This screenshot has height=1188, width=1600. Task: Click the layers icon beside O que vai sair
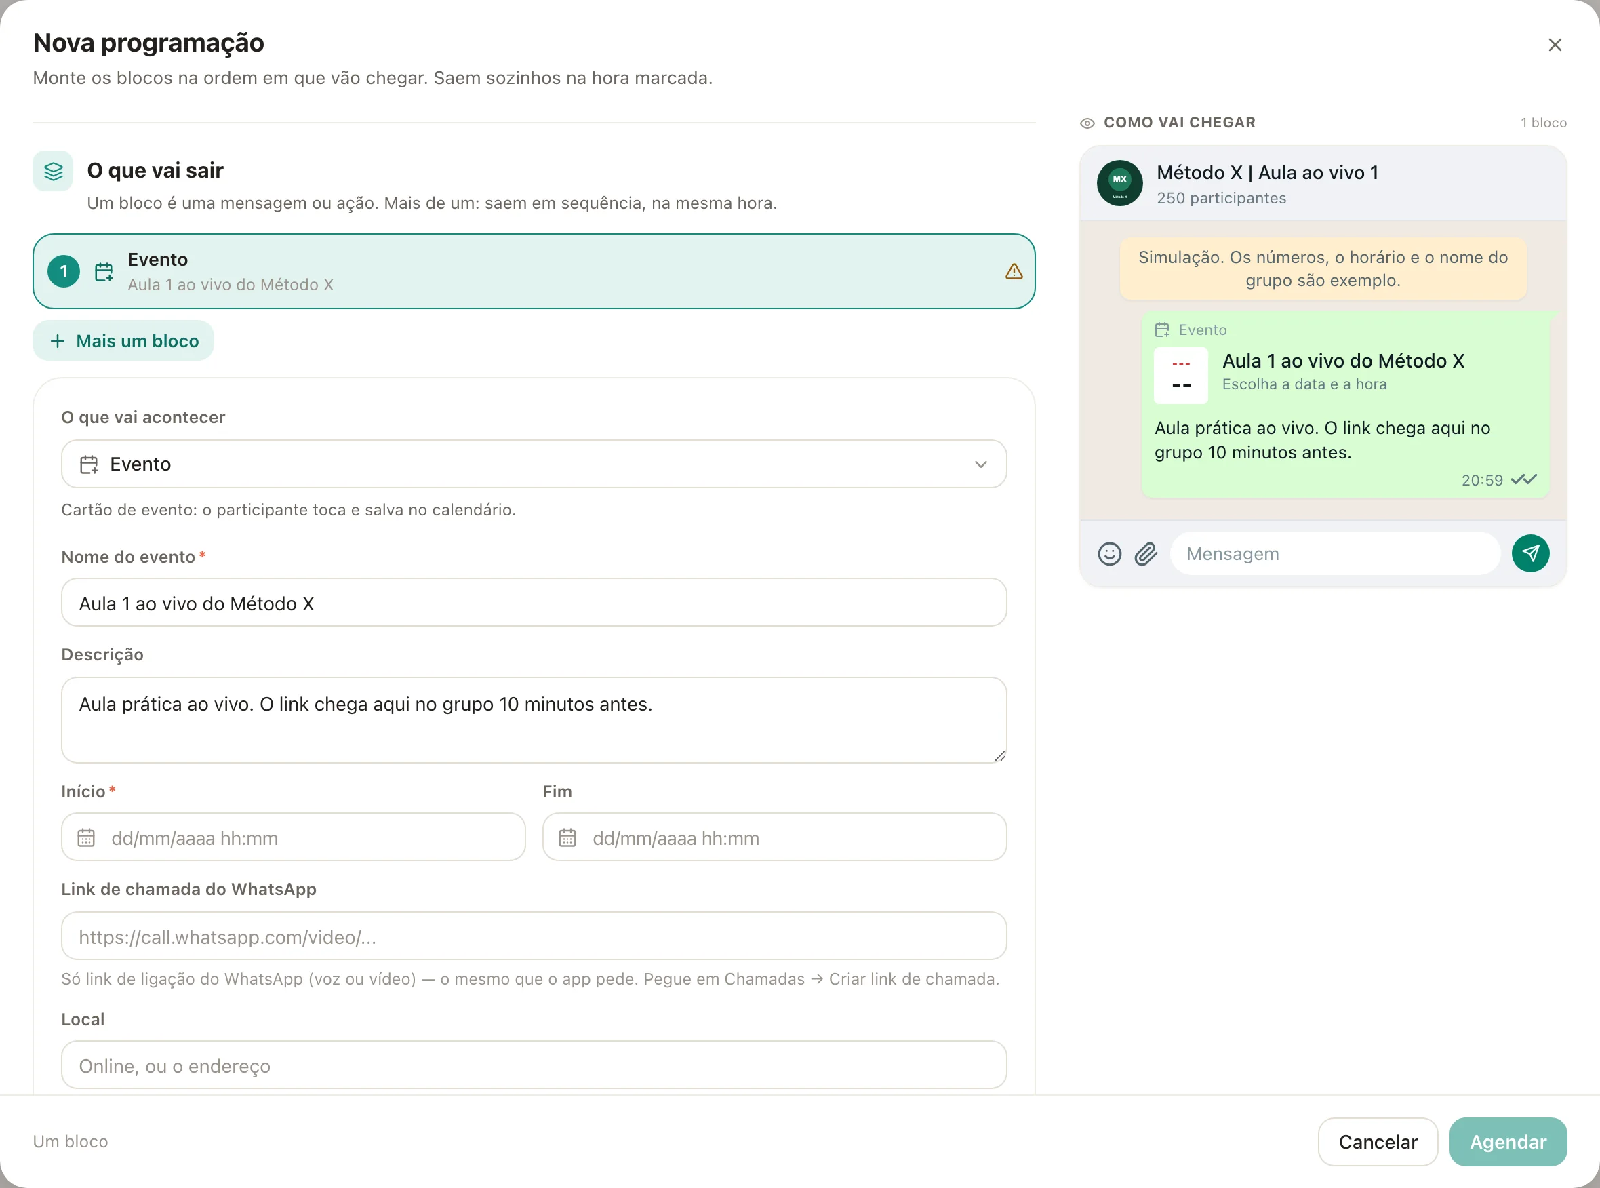click(x=53, y=171)
